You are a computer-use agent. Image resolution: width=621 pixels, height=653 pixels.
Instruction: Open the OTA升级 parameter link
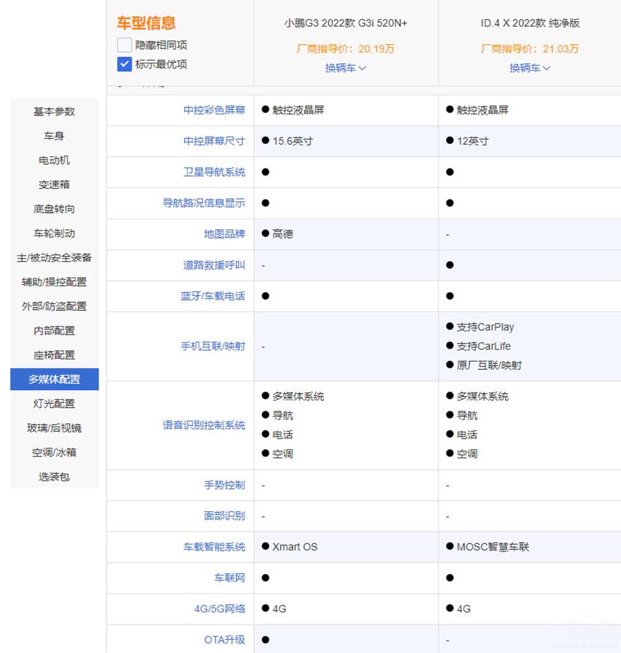(x=224, y=639)
